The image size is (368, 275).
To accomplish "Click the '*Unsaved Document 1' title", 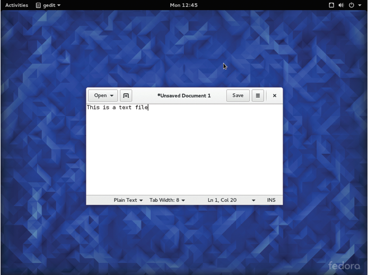I will 184,96.
